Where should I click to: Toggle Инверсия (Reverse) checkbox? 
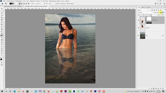click(55, 4)
